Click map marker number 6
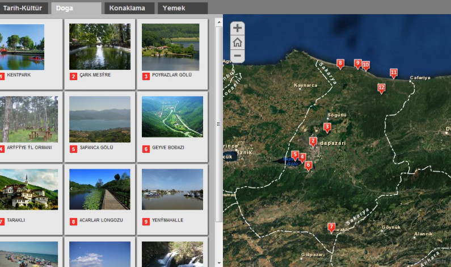Screen dimensions: 451x267 [308, 166]
